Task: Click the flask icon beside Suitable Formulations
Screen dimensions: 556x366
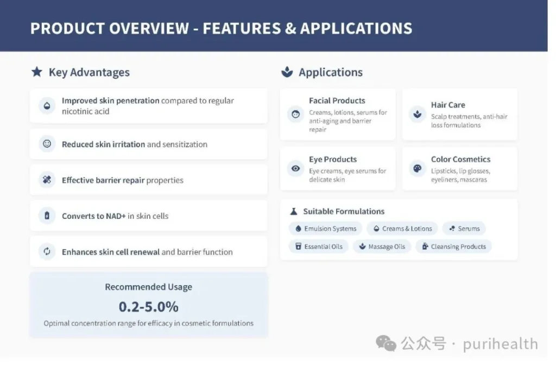Action: (294, 211)
